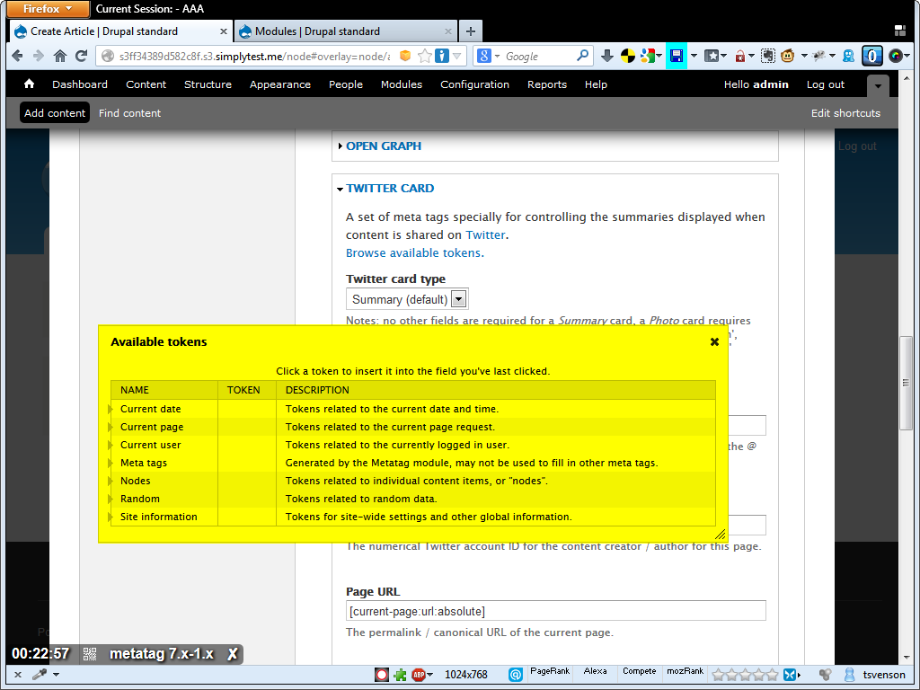Click the Greasemonkey monkey face icon
The width and height of the screenshot is (920, 690).
click(787, 56)
